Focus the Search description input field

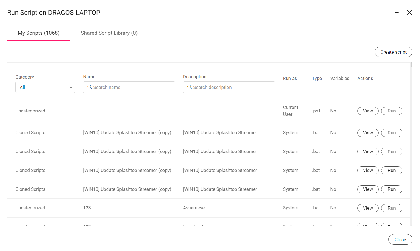[229, 87]
